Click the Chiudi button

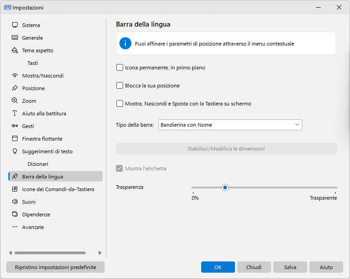pyautogui.click(x=254, y=267)
